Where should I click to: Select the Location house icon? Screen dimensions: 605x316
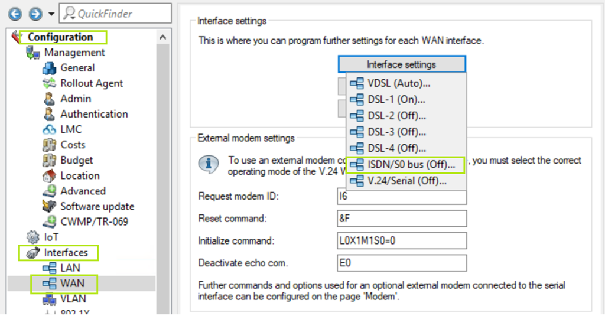point(50,175)
